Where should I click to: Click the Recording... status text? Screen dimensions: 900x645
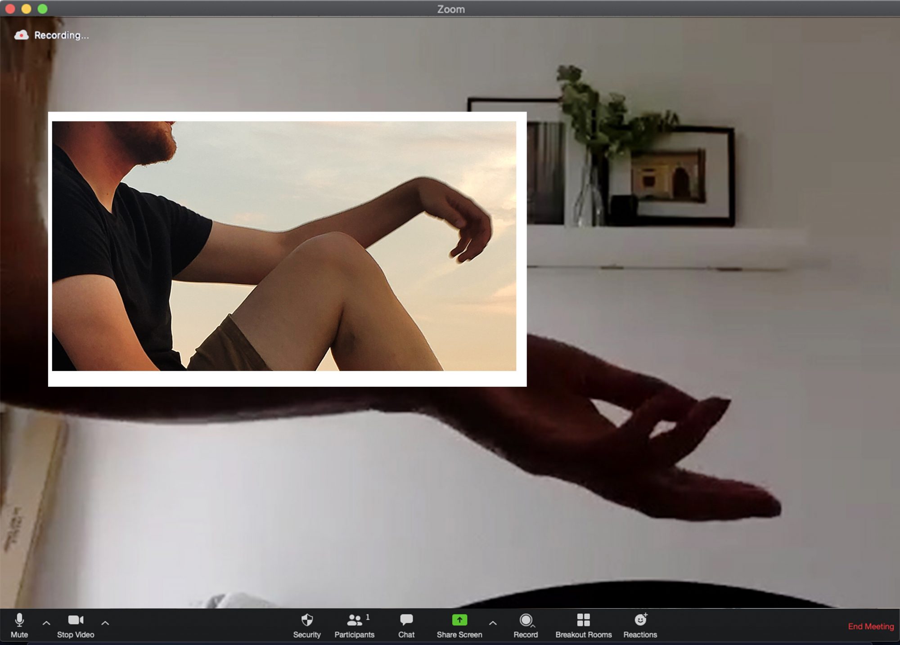[62, 35]
